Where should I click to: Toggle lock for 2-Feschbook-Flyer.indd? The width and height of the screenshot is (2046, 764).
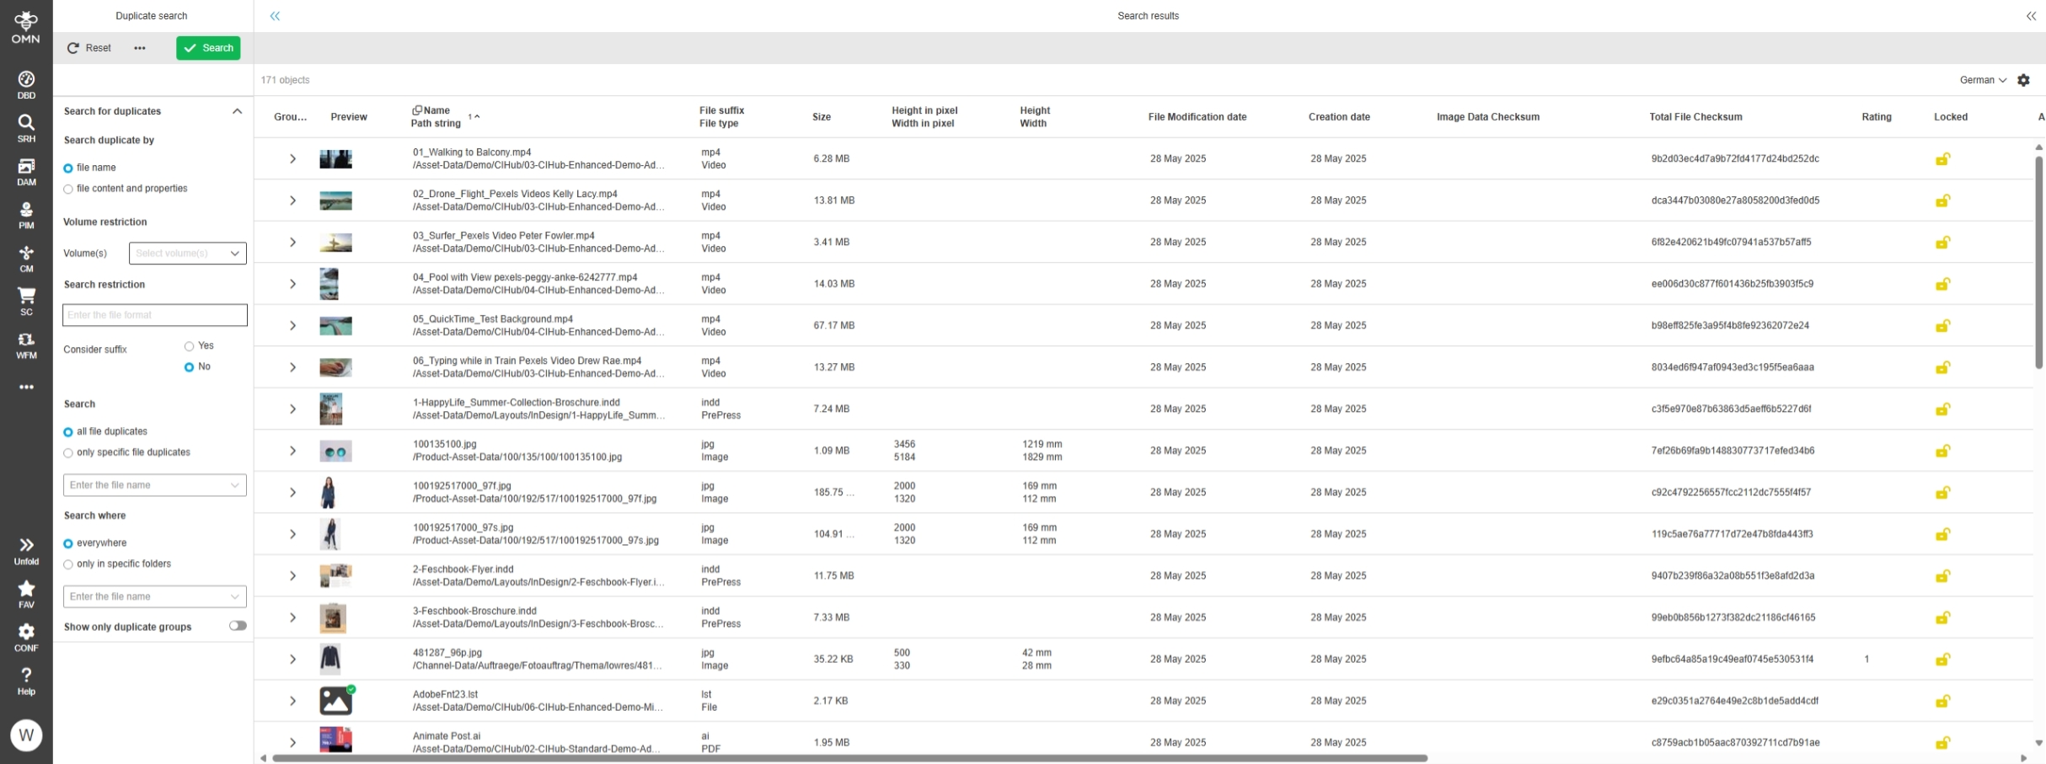1942,576
